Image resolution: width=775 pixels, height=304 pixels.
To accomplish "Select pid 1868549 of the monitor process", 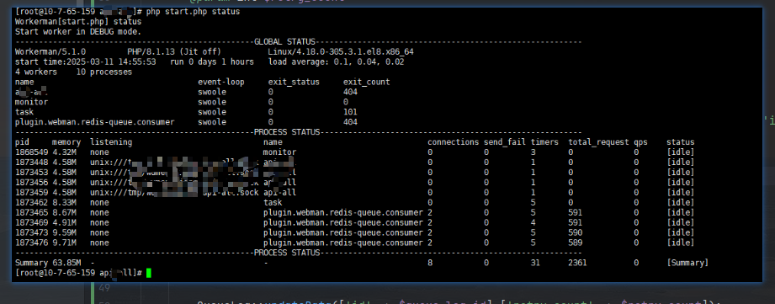I will [x=32, y=152].
